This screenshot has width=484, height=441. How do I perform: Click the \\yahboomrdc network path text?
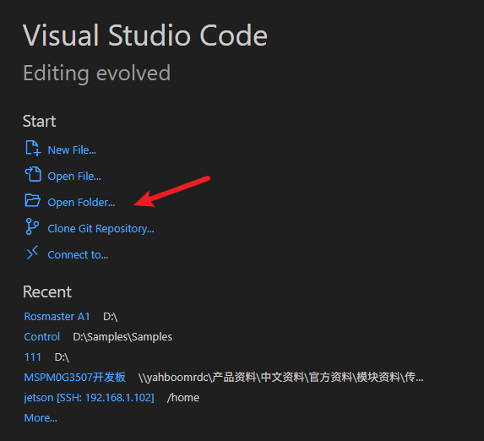tap(281, 378)
